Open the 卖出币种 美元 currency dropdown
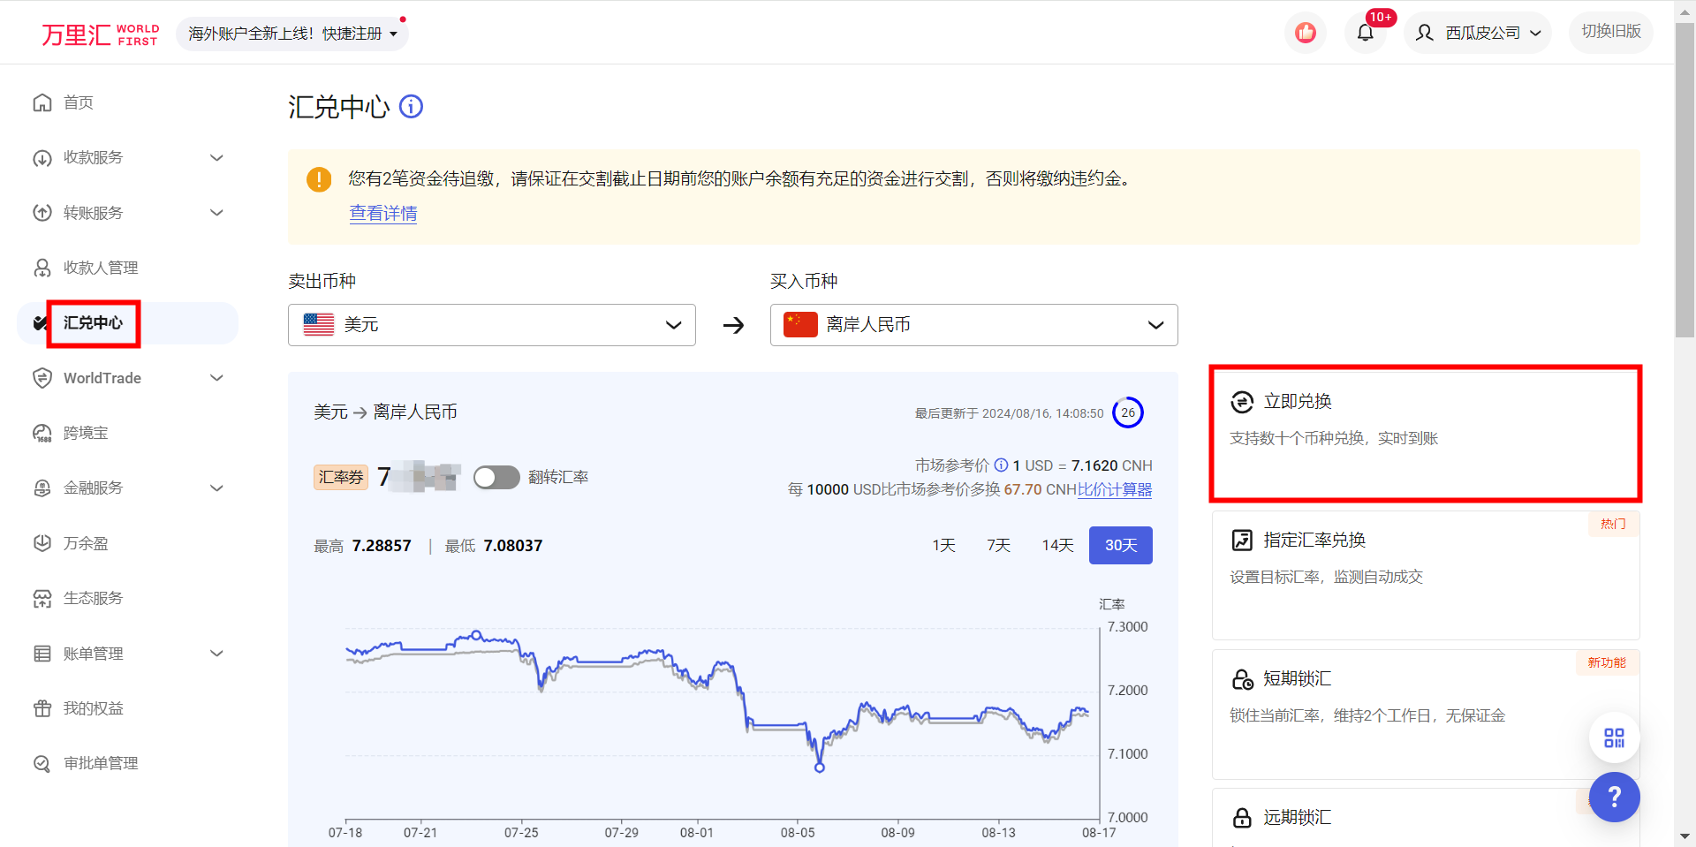Viewport: 1696px width, 847px height. click(491, 324)
